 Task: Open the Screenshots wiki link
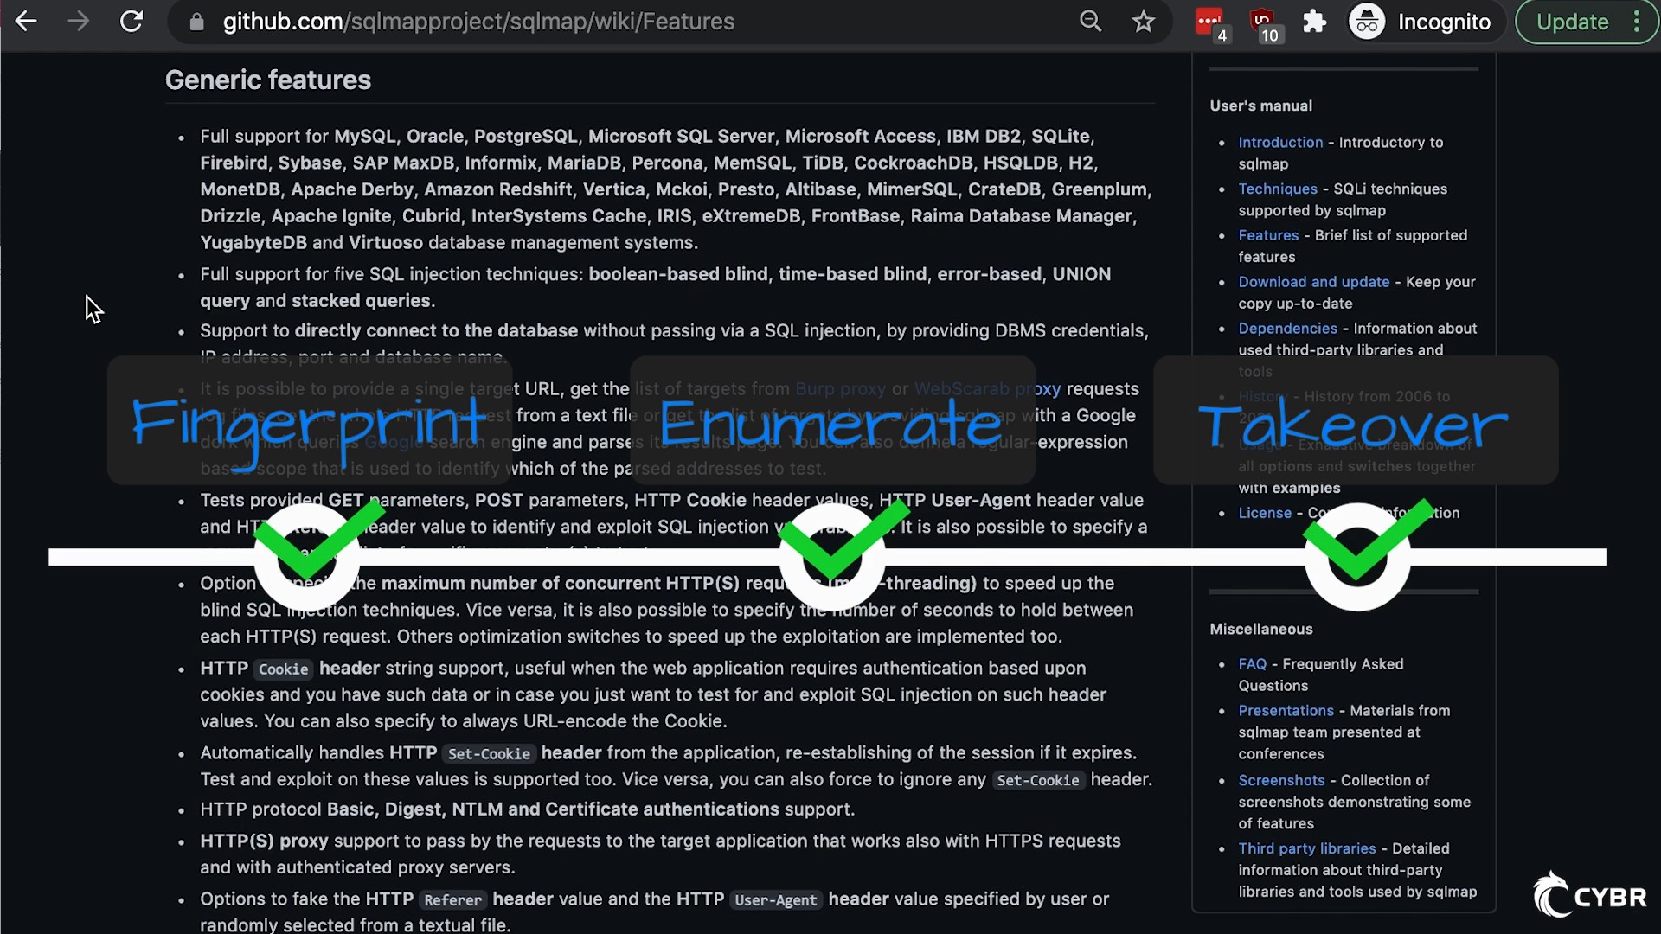pyautogui.click(x=1281, y=780)
